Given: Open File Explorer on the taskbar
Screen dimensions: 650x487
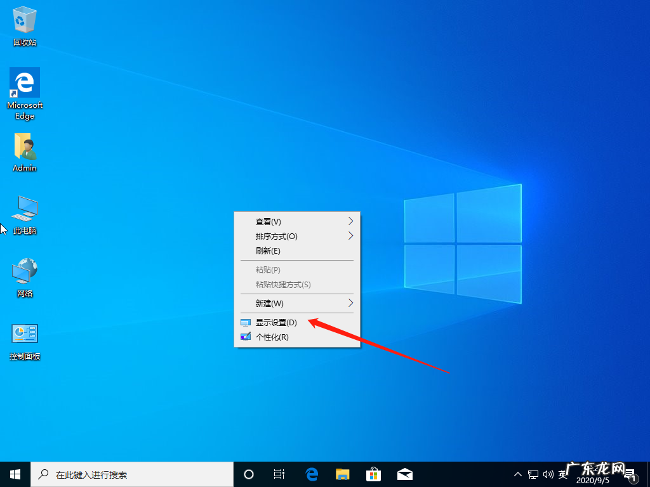Looking at the screenshot, I should pyautogui.click(x=342, y=474).
